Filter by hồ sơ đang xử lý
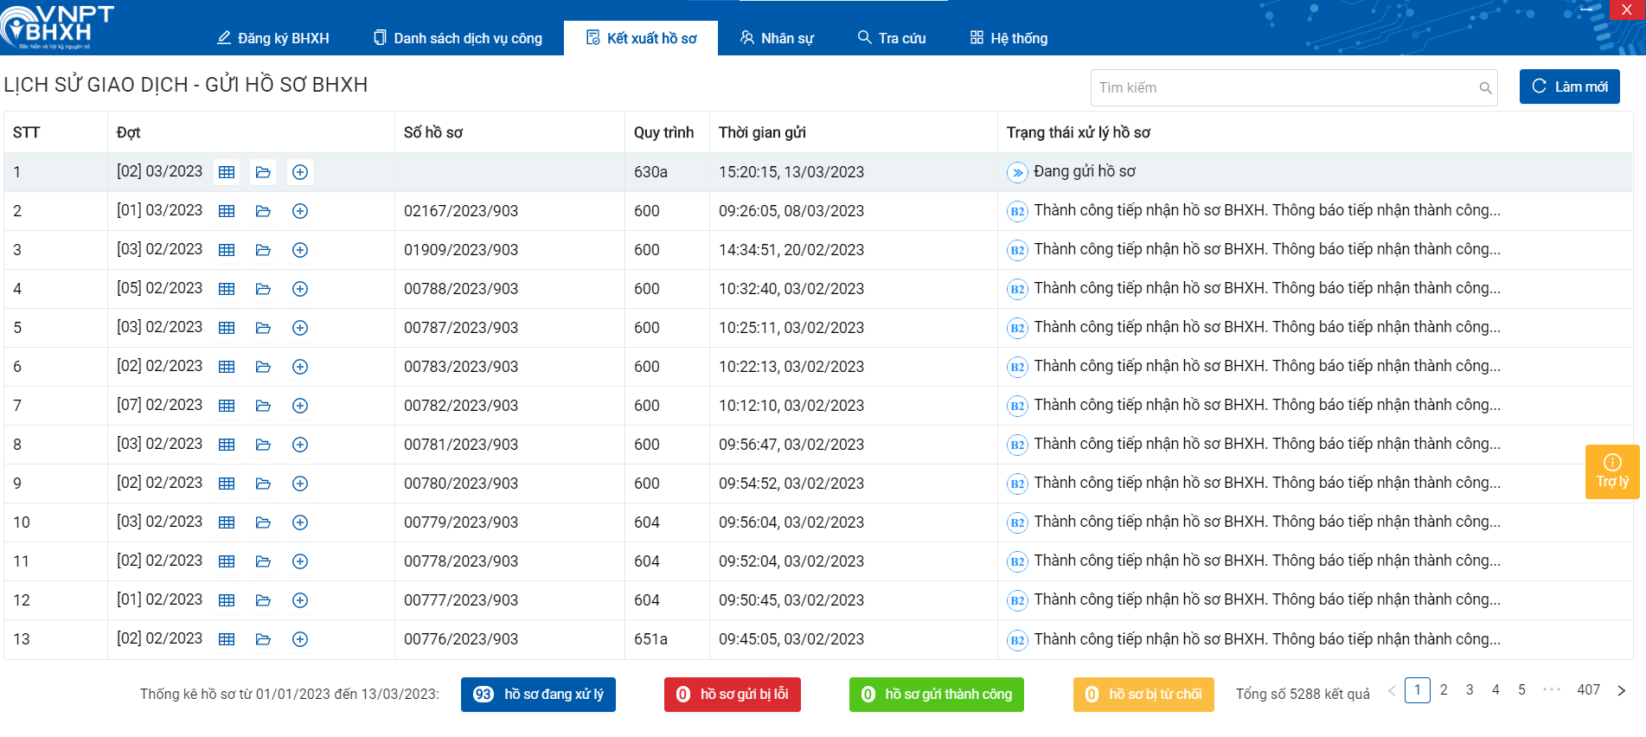 coord(538,695)
